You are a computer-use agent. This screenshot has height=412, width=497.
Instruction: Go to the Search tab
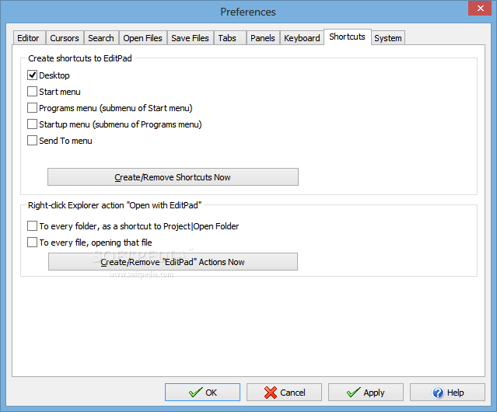(101, 38)
